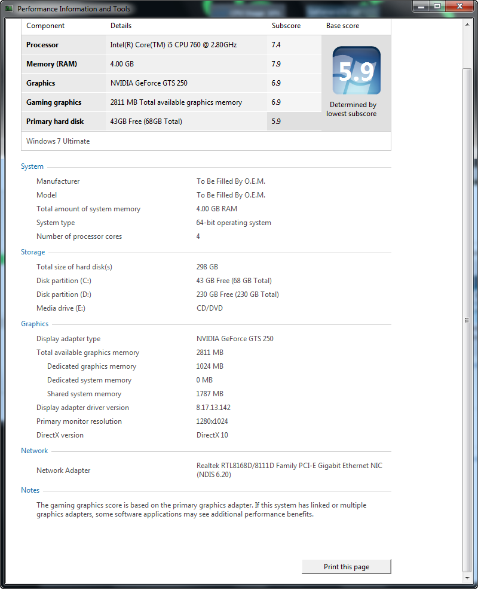Click the Manufacturer label
478x589 pixels.
[x=58, y=181]
